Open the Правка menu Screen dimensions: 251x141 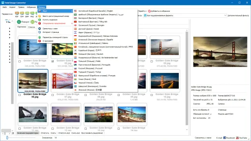pos(21,7)
